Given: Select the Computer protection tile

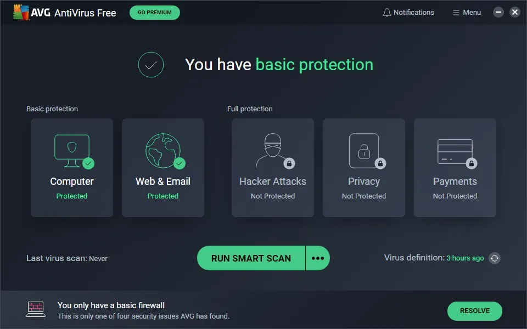Looking at the screenshot, I should coord(72,168).
